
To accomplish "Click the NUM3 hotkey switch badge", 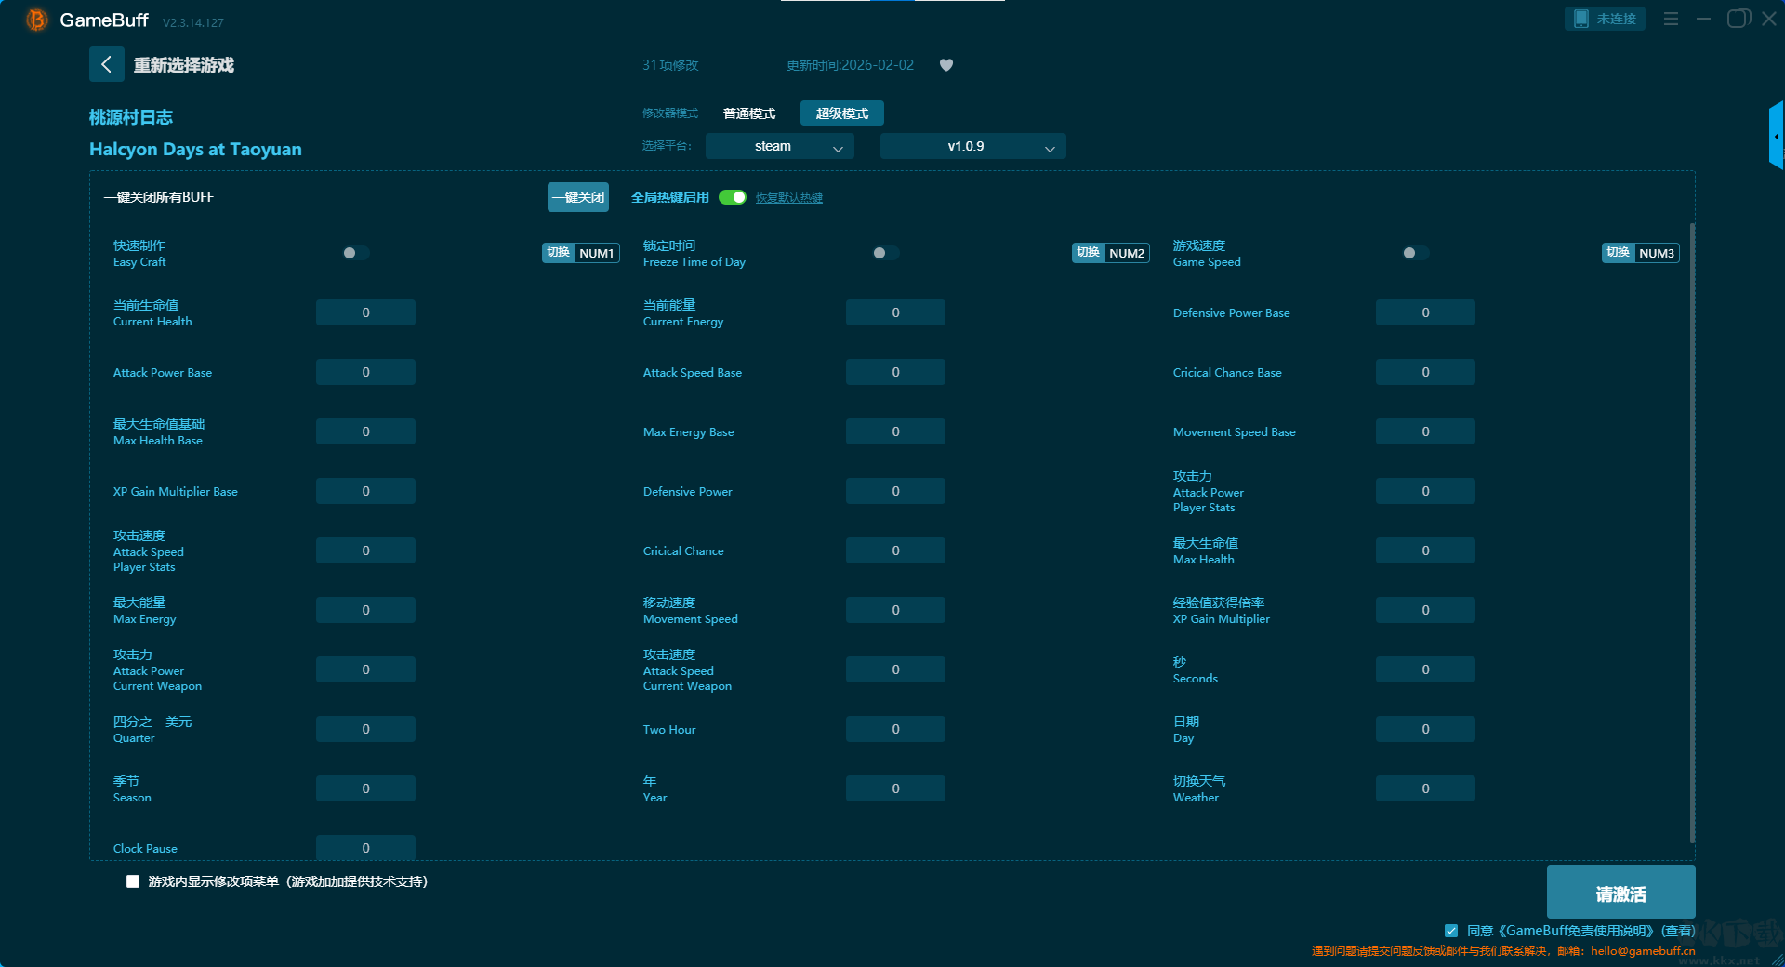I will 1641,253.
